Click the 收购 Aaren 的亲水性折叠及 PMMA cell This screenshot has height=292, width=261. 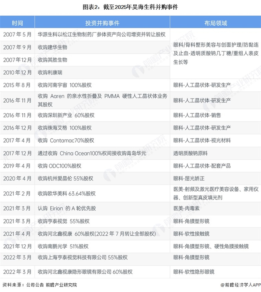coord(103,100)
